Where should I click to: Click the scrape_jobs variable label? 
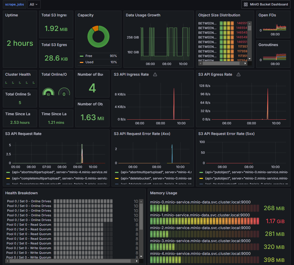point(14,4)
